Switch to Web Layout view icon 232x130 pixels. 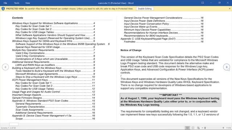pos(198,128)
